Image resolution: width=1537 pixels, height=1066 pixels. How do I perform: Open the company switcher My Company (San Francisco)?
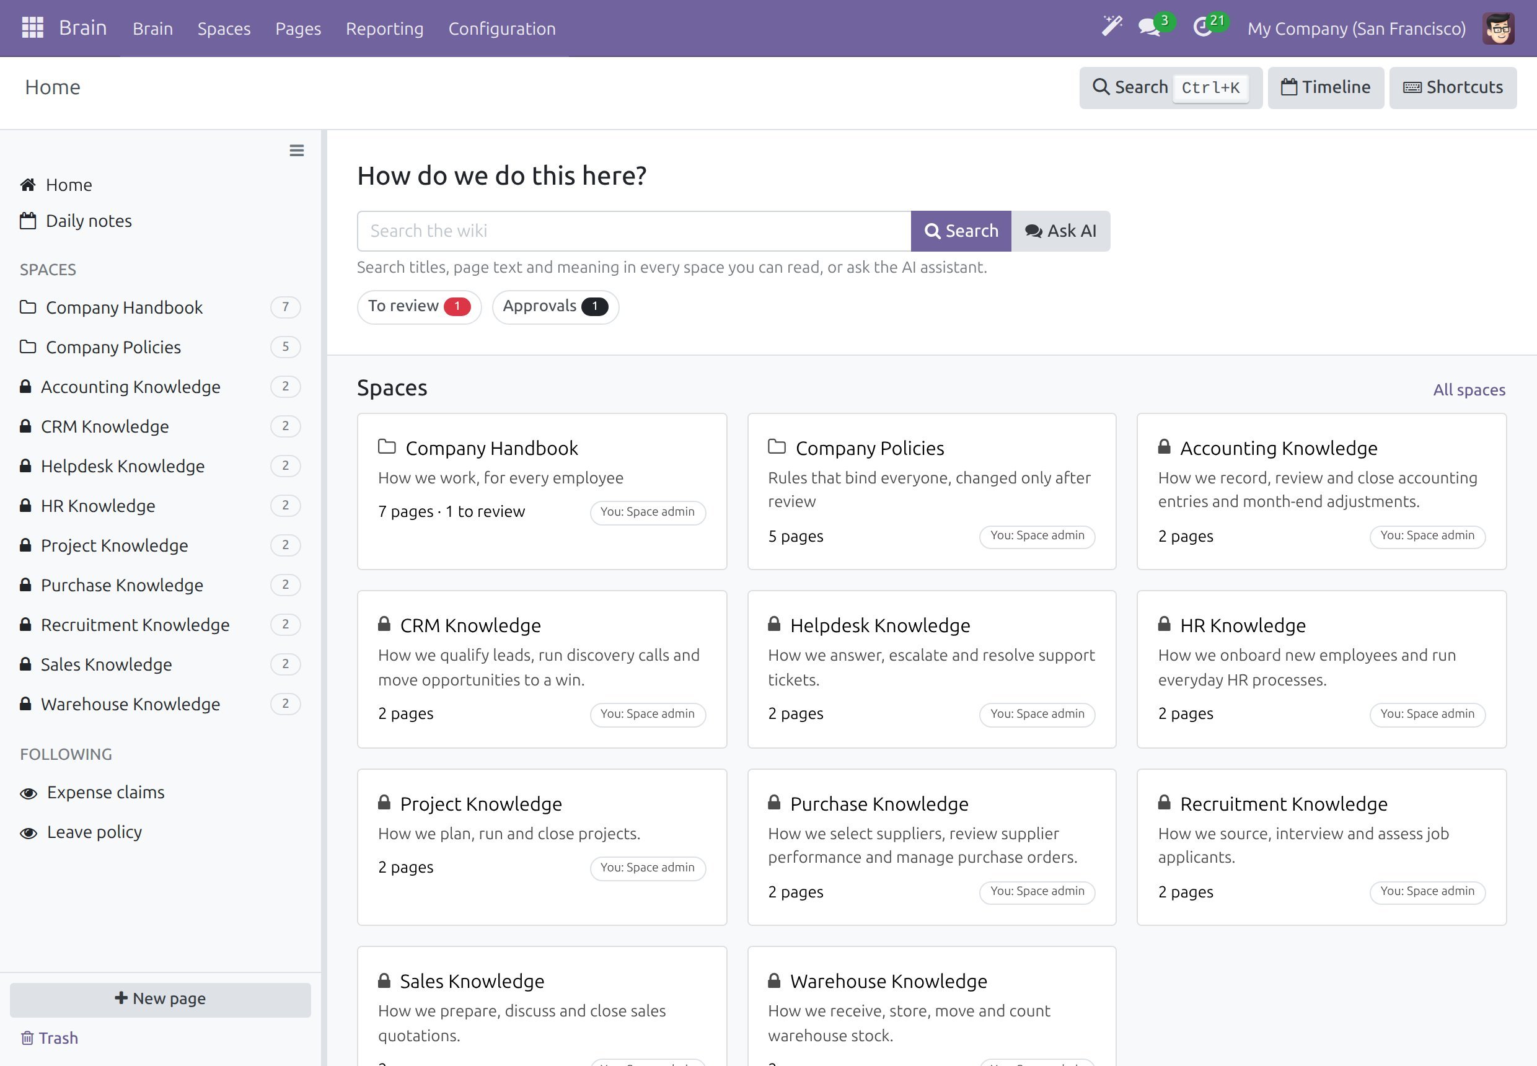point(1357,29)
